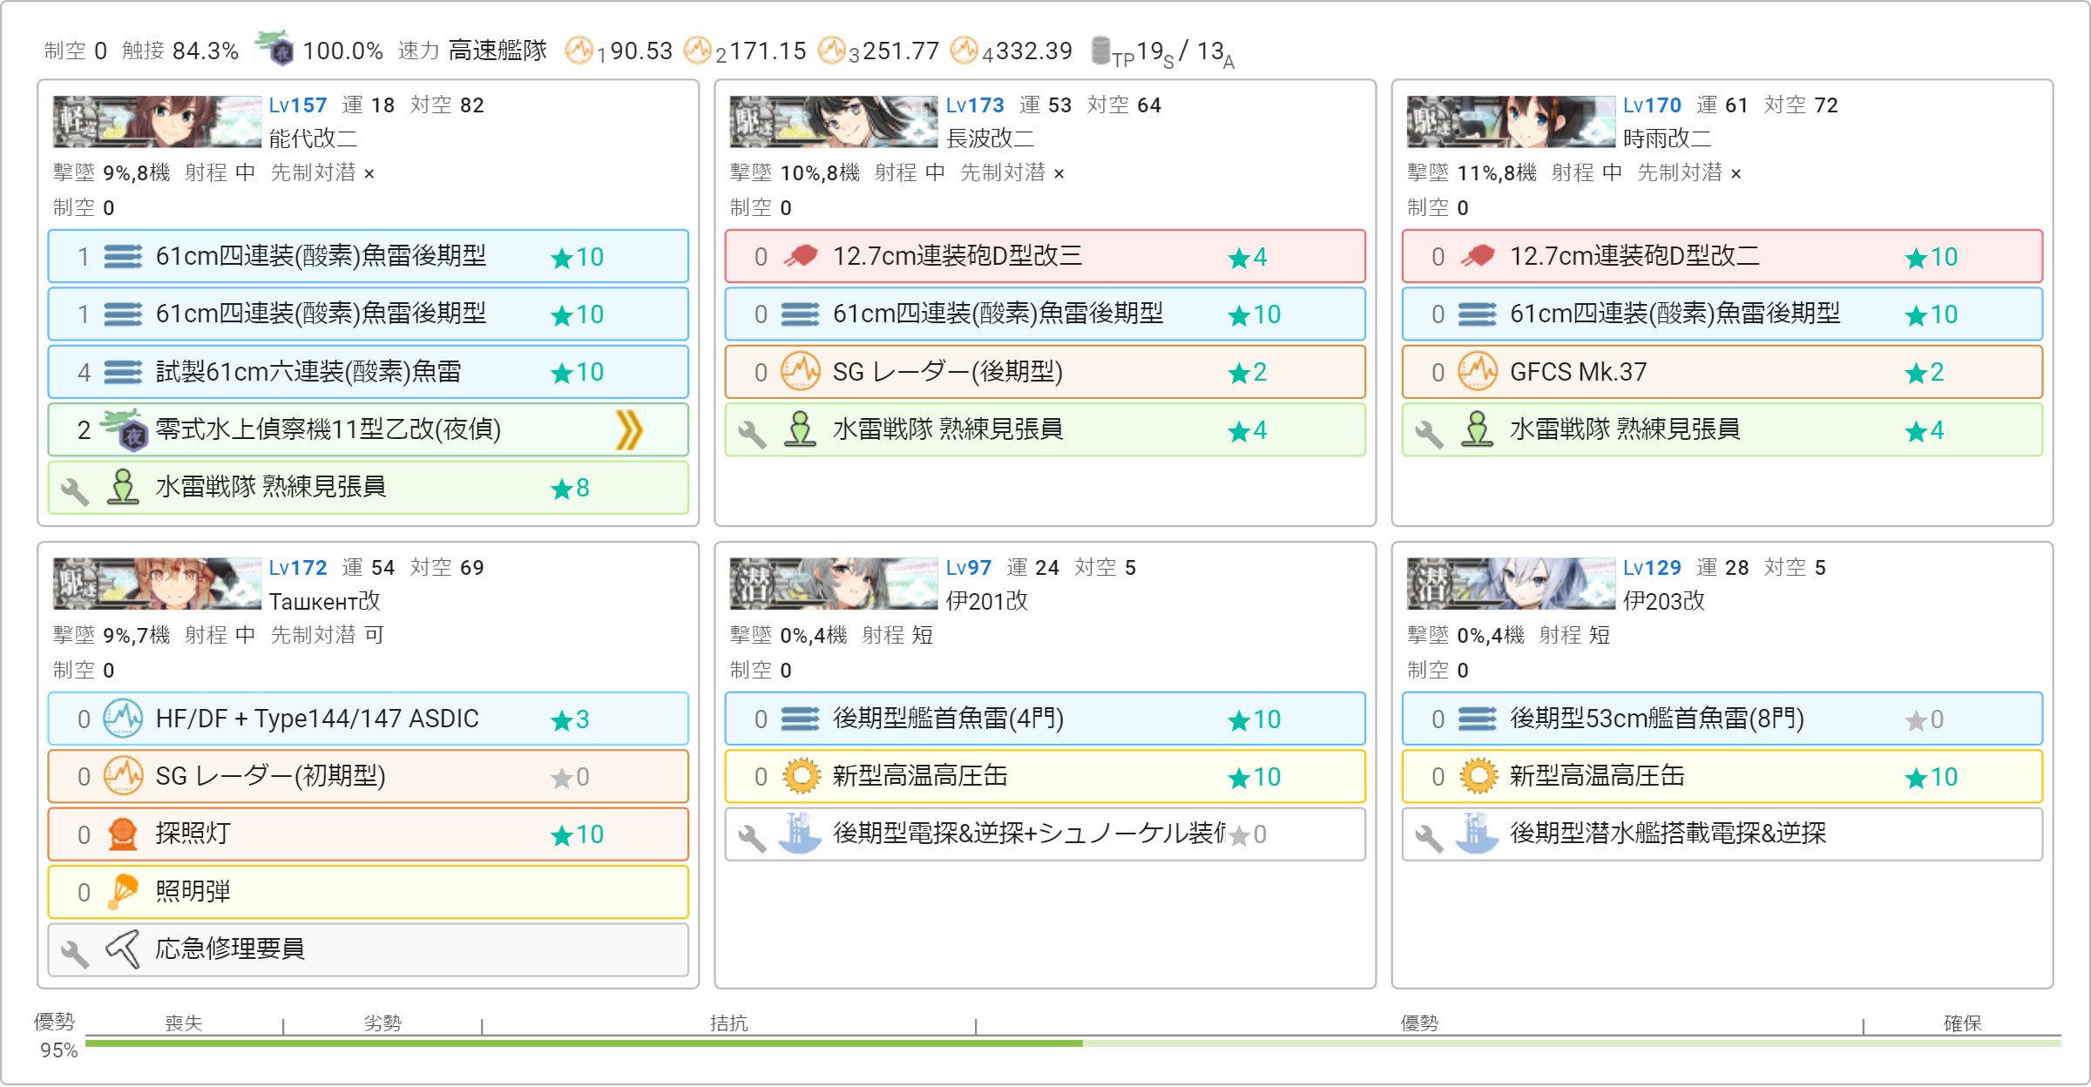Click the 喪失 label on air state scale
This screenshot has width=2091, height=1087.
point(184,1023)
